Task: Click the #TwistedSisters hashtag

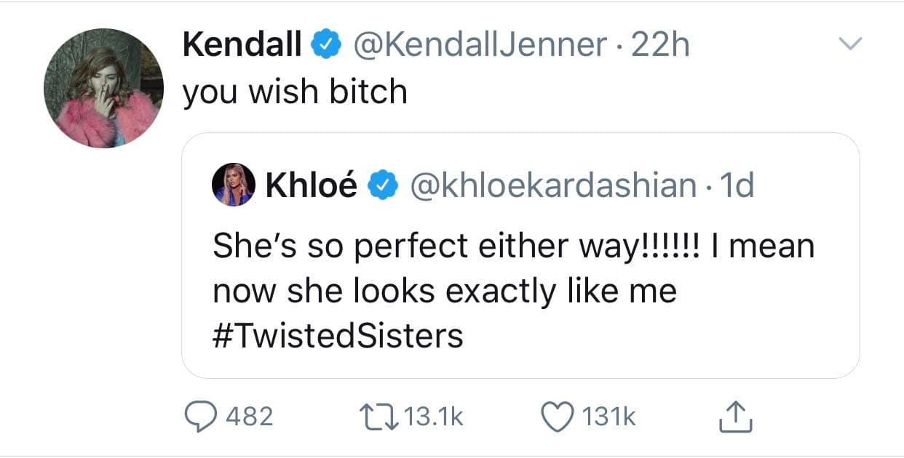Action: (338, 334)
